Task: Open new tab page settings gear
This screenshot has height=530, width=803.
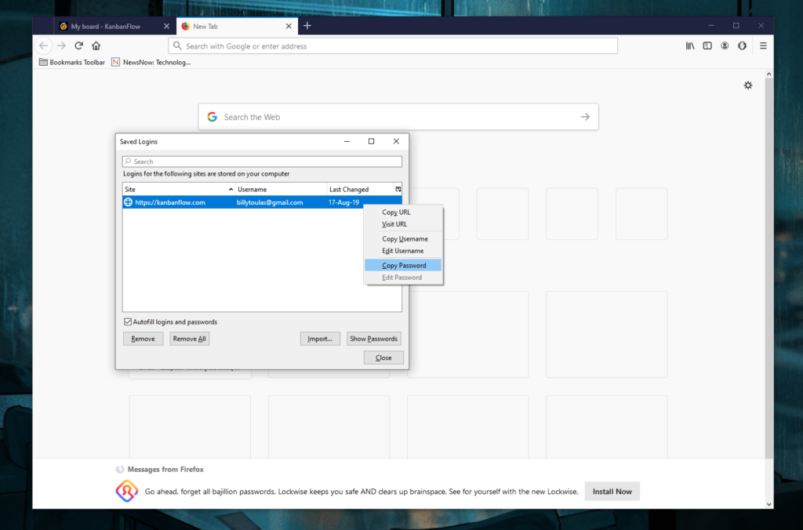Action: click(x=748, y=85)
